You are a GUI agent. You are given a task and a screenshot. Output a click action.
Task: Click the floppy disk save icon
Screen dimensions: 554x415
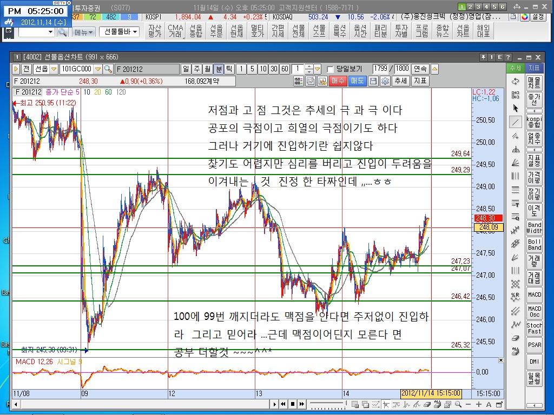pos(373,81)
